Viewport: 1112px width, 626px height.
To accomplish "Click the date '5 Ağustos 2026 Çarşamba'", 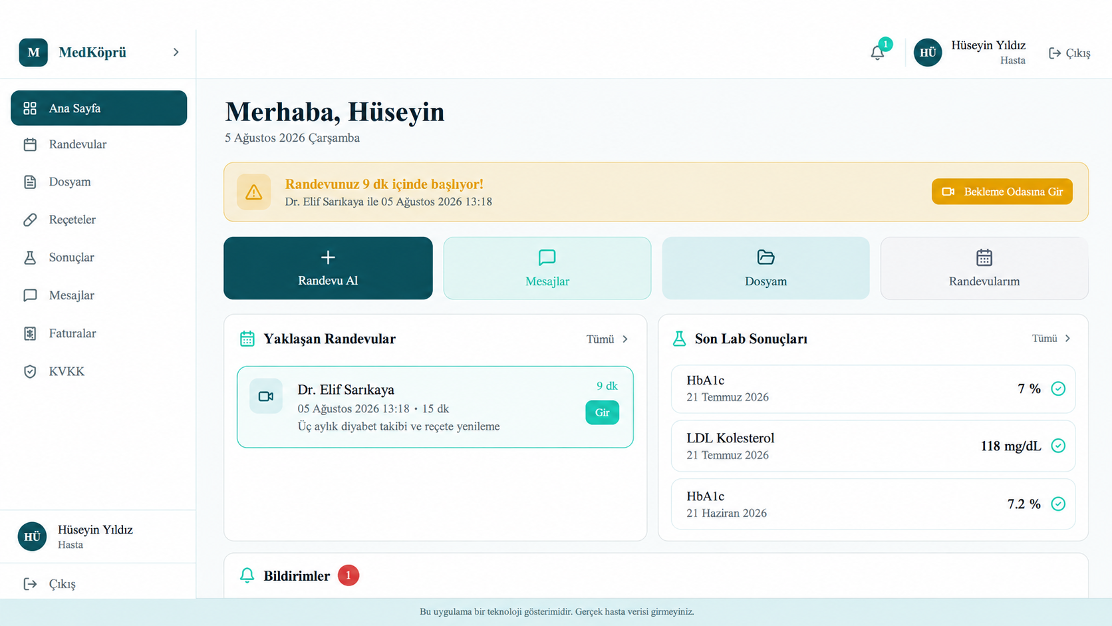I will (292, 138).
